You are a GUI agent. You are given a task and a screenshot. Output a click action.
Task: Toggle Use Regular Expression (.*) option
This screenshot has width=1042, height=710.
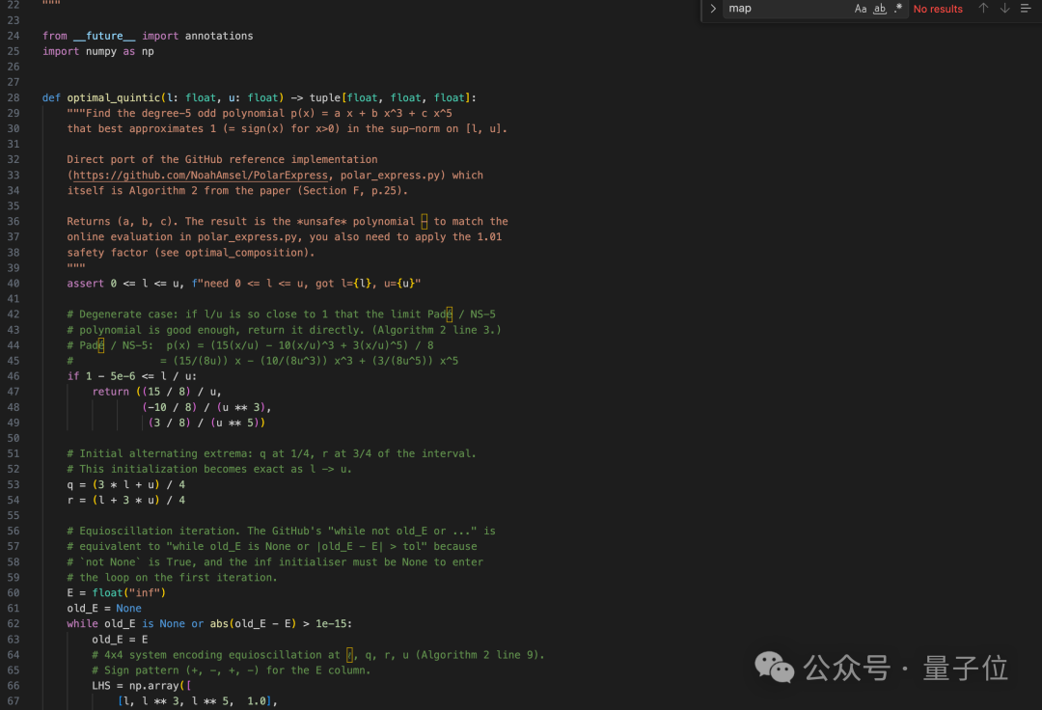point(898,9)
